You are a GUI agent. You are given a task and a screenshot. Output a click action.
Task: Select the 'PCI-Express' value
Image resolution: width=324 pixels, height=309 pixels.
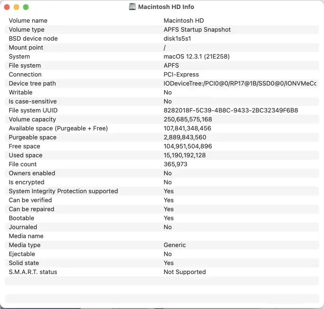tap(181, 75)
